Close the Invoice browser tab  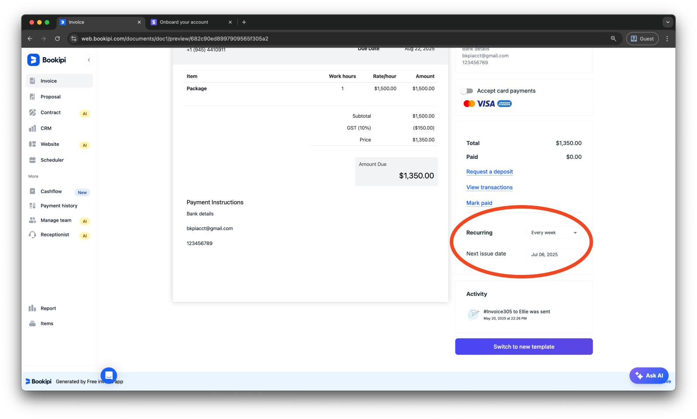[139, 22]
